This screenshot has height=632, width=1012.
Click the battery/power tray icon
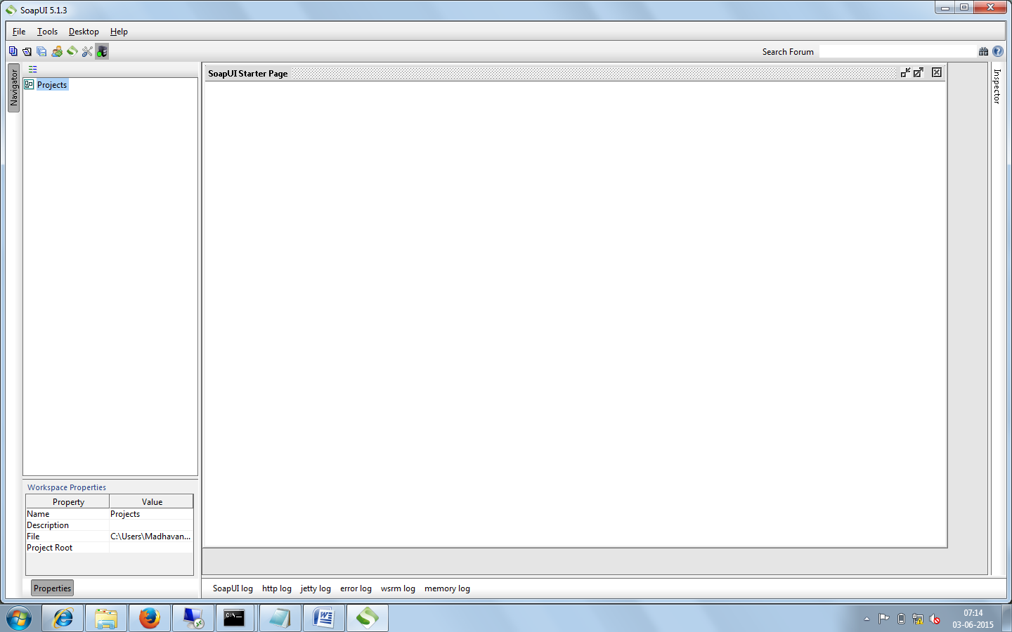pos(901,619)
